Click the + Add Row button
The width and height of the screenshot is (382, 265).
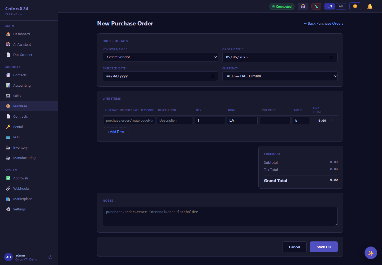point(115,132)
